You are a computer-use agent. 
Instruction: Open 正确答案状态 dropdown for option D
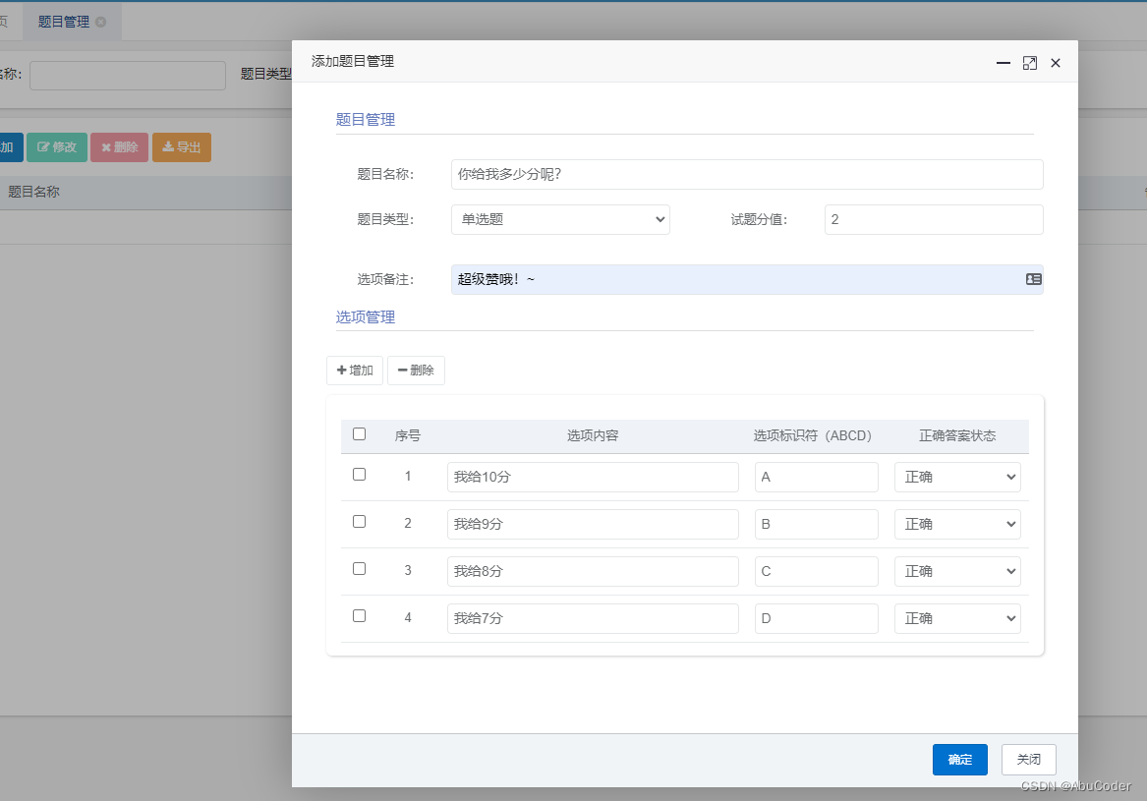coord(956,619)
